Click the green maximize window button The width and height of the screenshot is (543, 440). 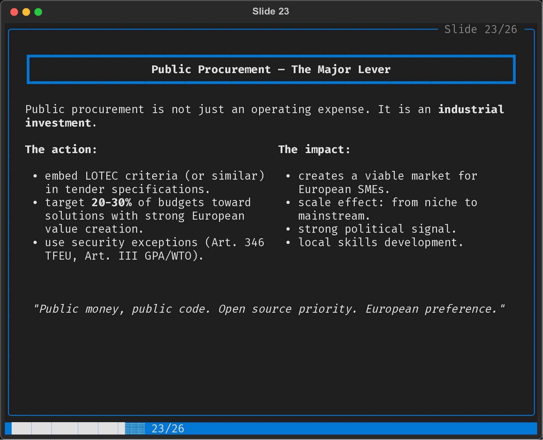(38, 12)
